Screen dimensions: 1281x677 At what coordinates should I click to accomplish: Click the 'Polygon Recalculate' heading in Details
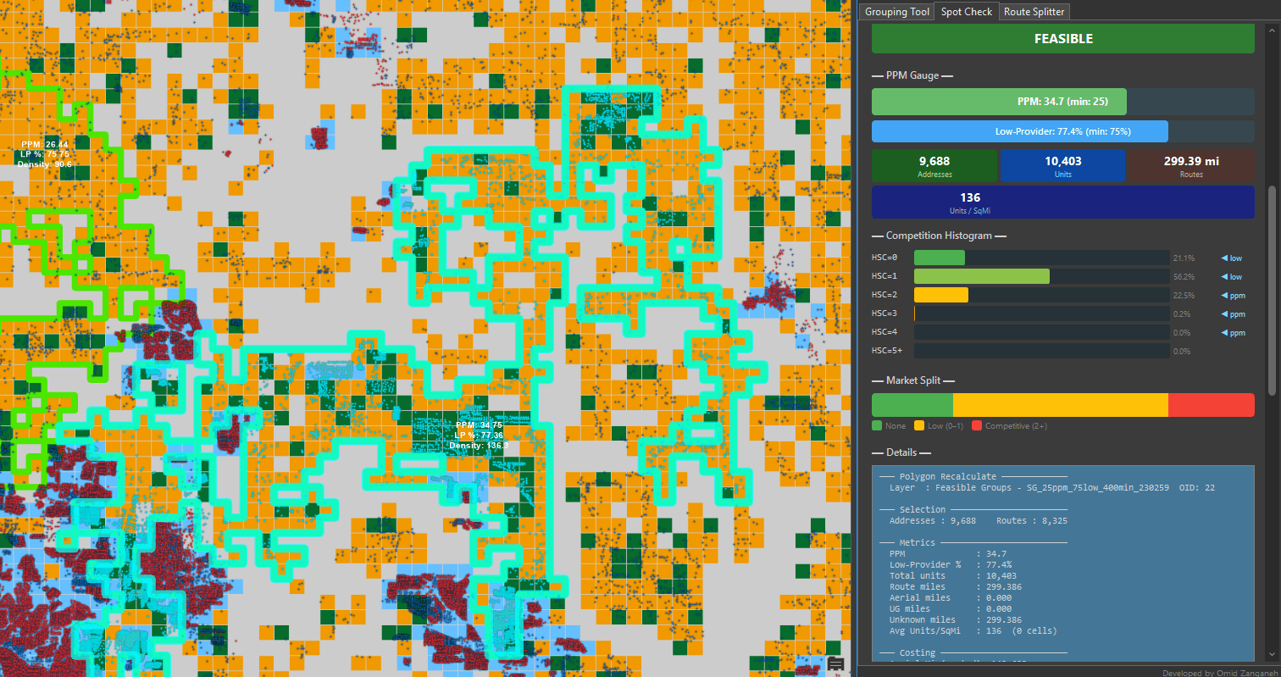[948, 477]
